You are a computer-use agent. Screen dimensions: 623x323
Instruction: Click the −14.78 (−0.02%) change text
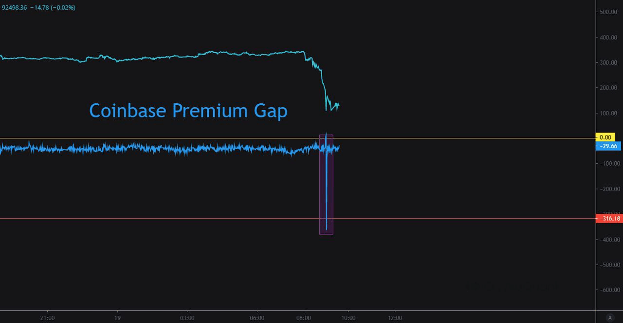click(x=53, y=8)
